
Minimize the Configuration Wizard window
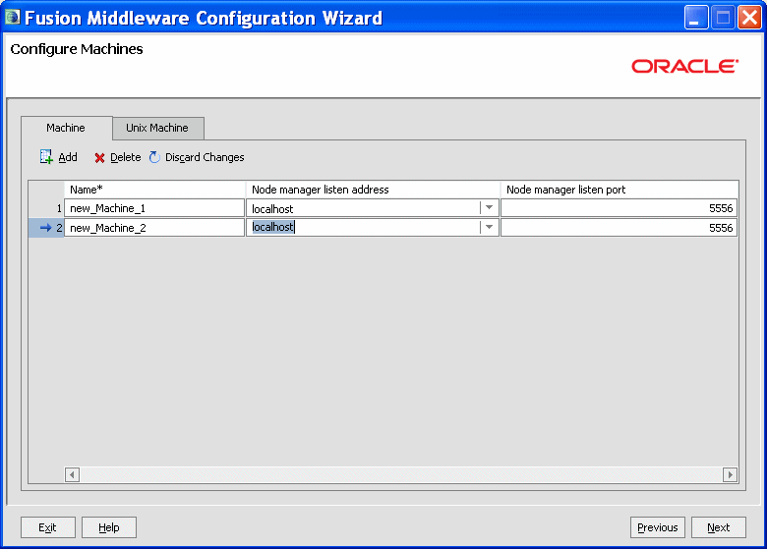pyautogui.click(x=695, y=18)
